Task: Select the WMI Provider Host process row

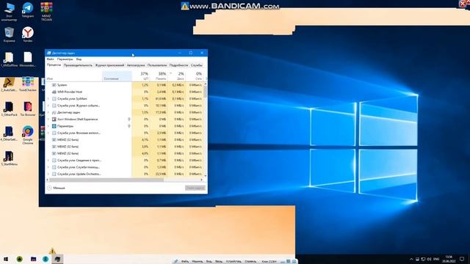Action: point(124,92)
